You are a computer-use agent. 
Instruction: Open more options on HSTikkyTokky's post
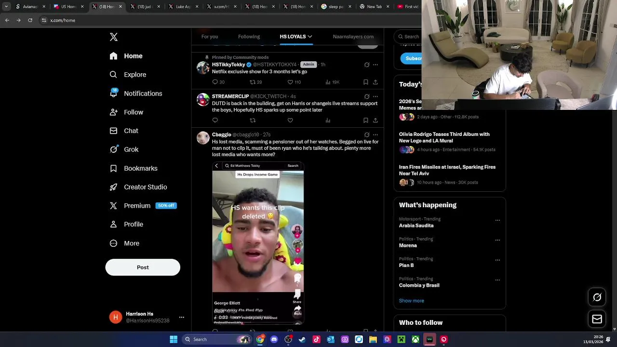point(376,65)
